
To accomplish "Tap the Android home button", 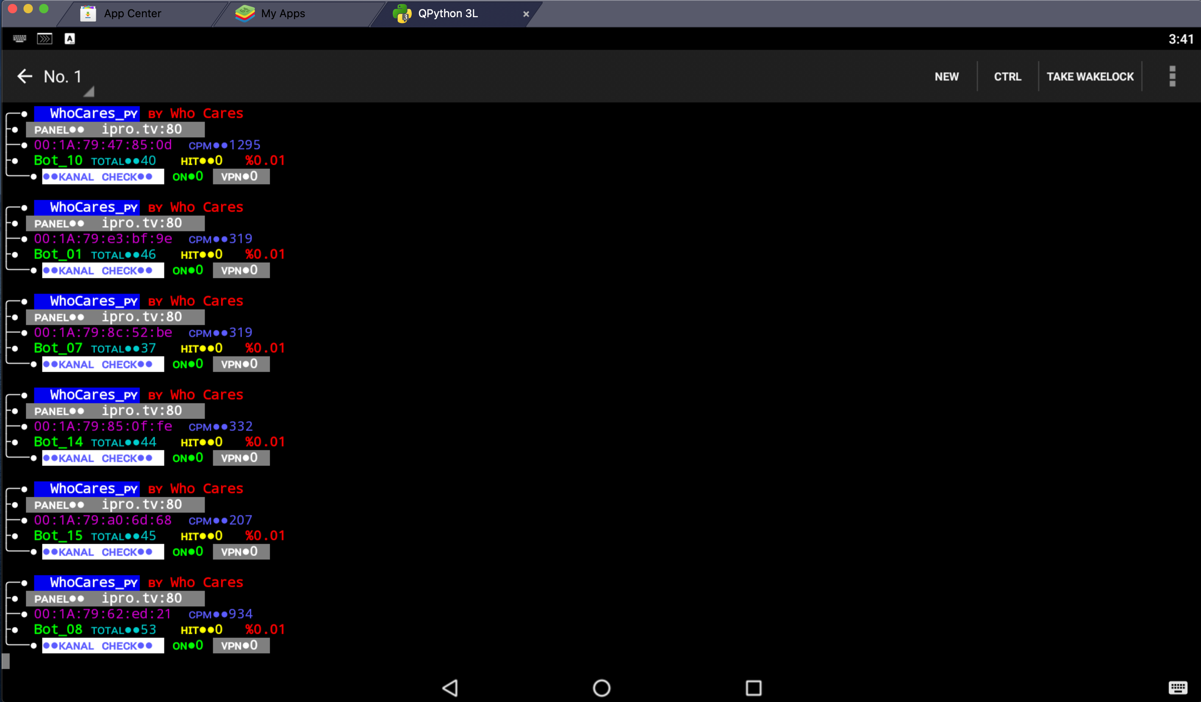I will 601,688.
